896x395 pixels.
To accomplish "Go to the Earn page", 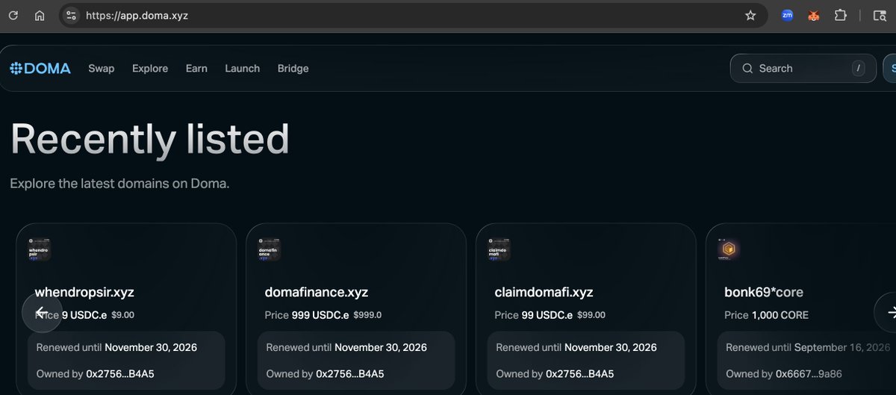I will 196,68.
